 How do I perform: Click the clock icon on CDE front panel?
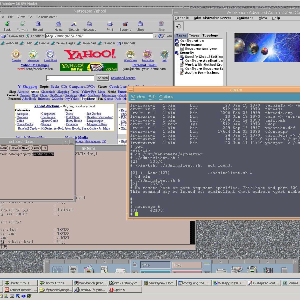57,269
